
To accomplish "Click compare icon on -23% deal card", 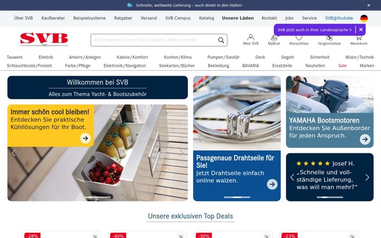I will [x=352, y=236].
